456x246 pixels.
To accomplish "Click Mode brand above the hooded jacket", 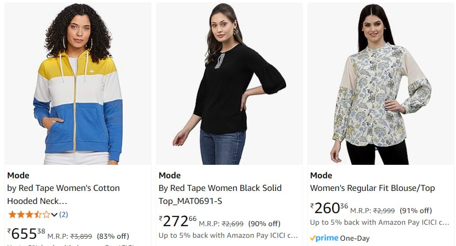I will [x=18, y=175].
